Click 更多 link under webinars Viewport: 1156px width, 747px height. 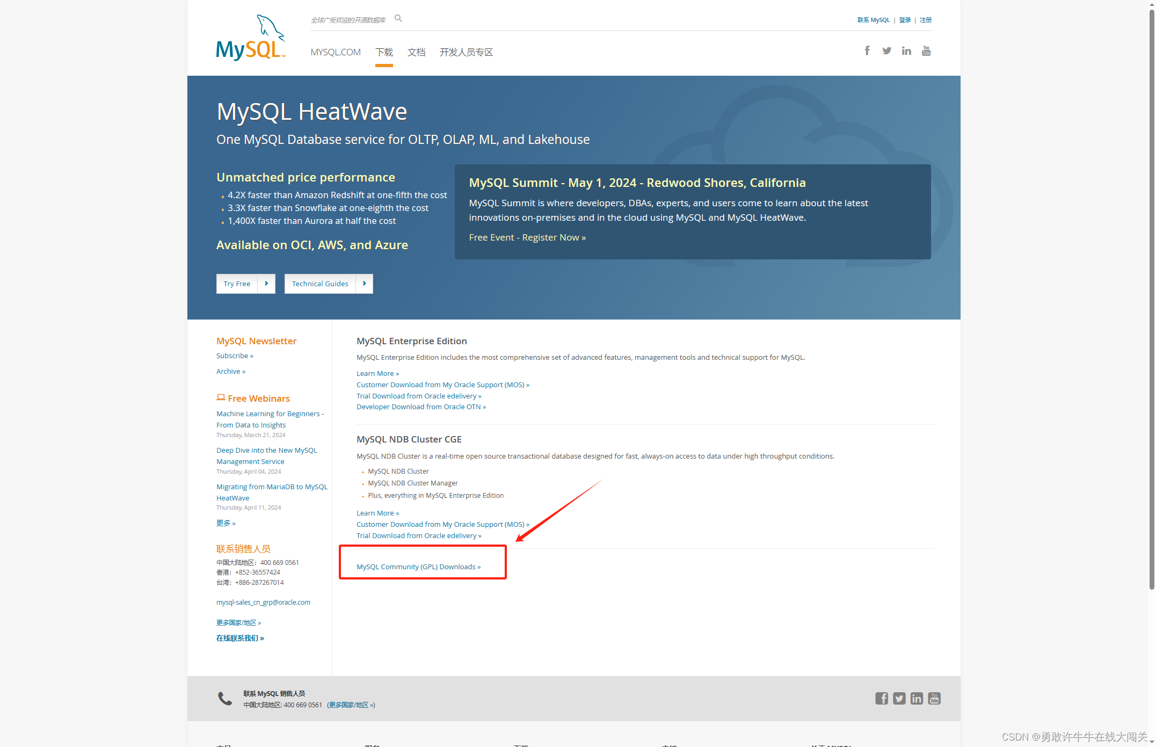coord(226,523)
